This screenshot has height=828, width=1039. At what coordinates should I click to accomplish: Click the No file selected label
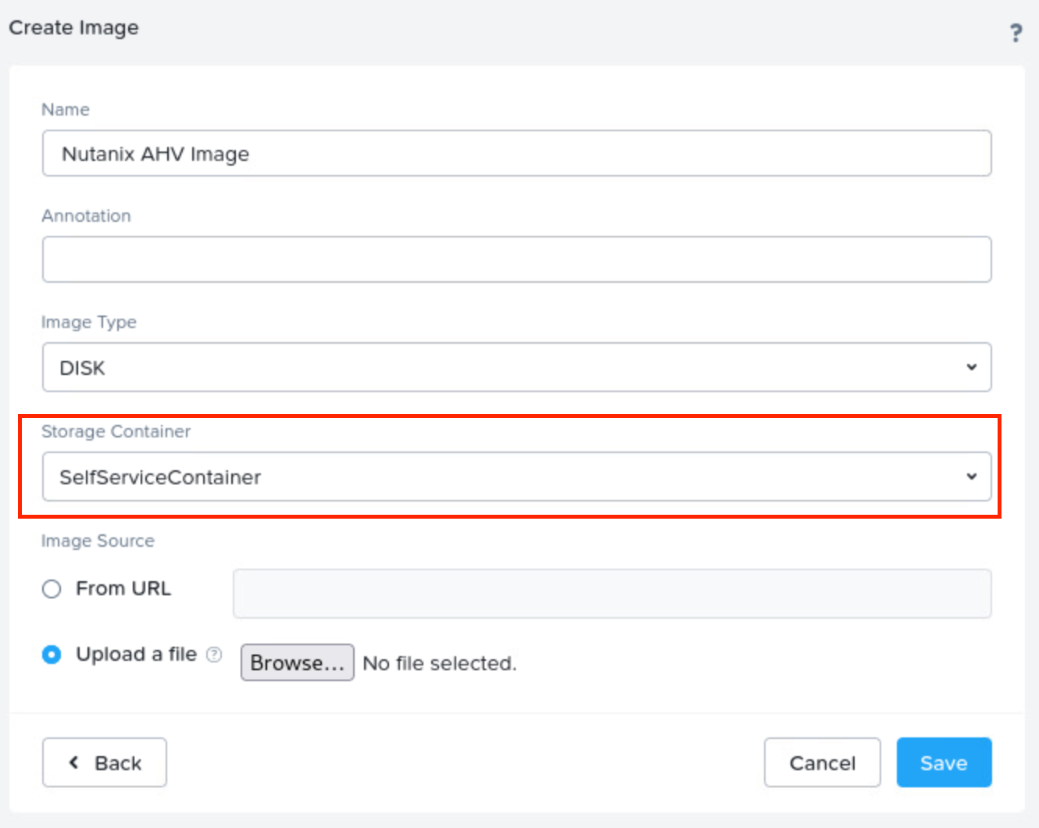(440, 662)
